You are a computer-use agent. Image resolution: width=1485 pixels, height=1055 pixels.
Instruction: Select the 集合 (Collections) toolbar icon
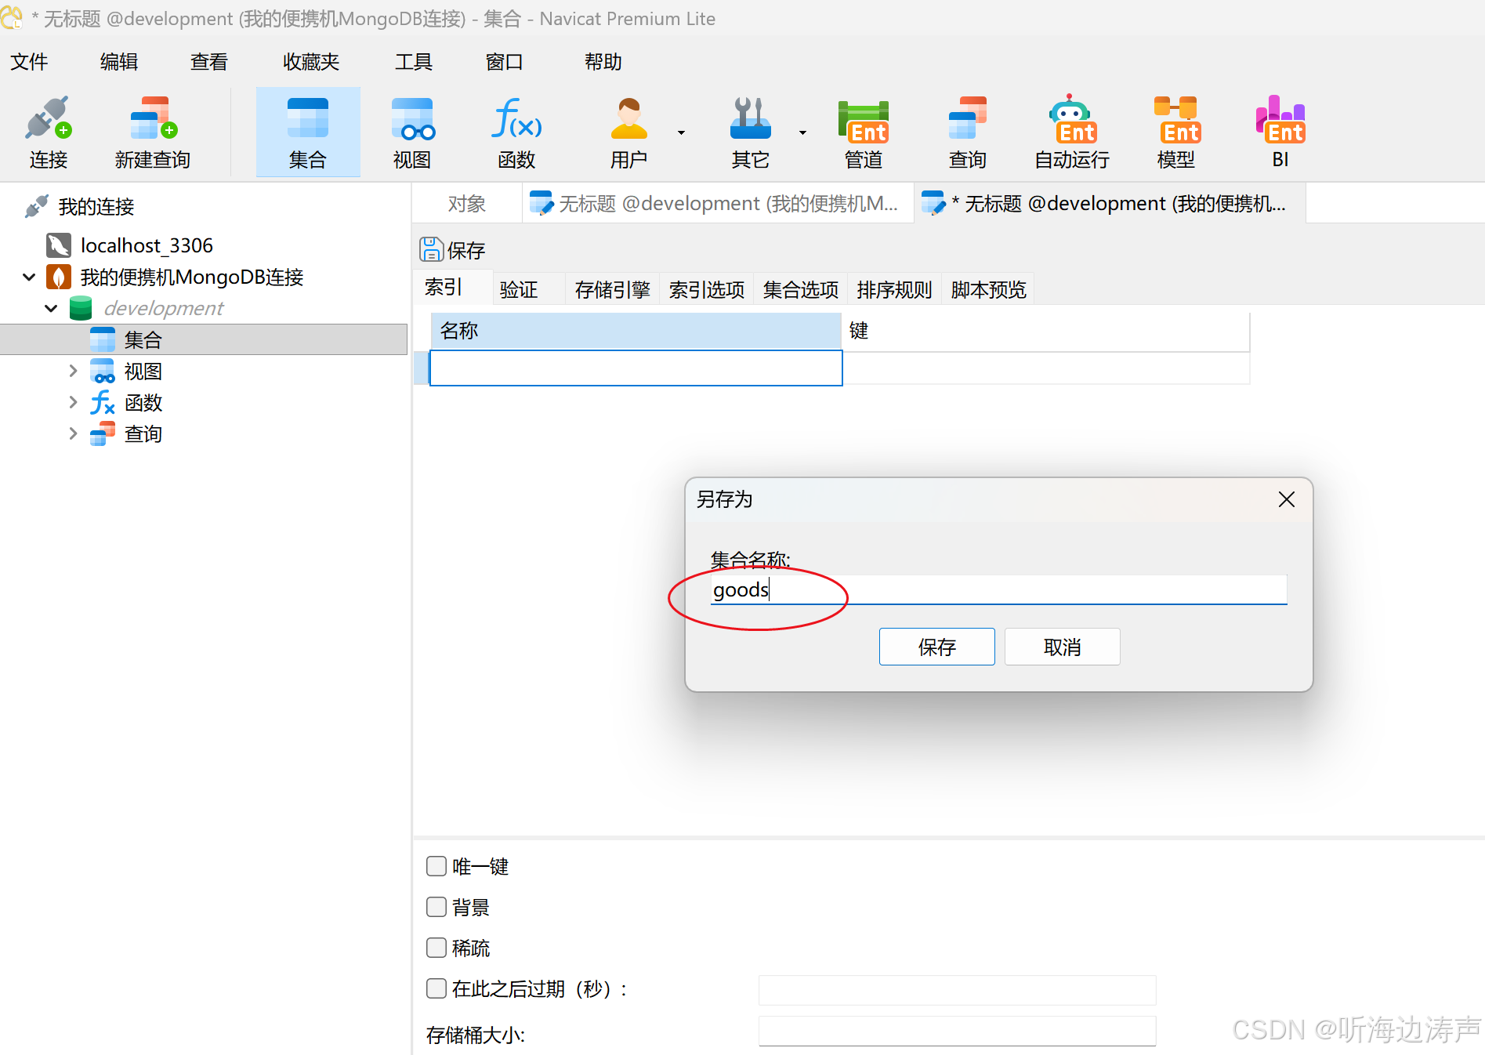click(x=307, y=132)
